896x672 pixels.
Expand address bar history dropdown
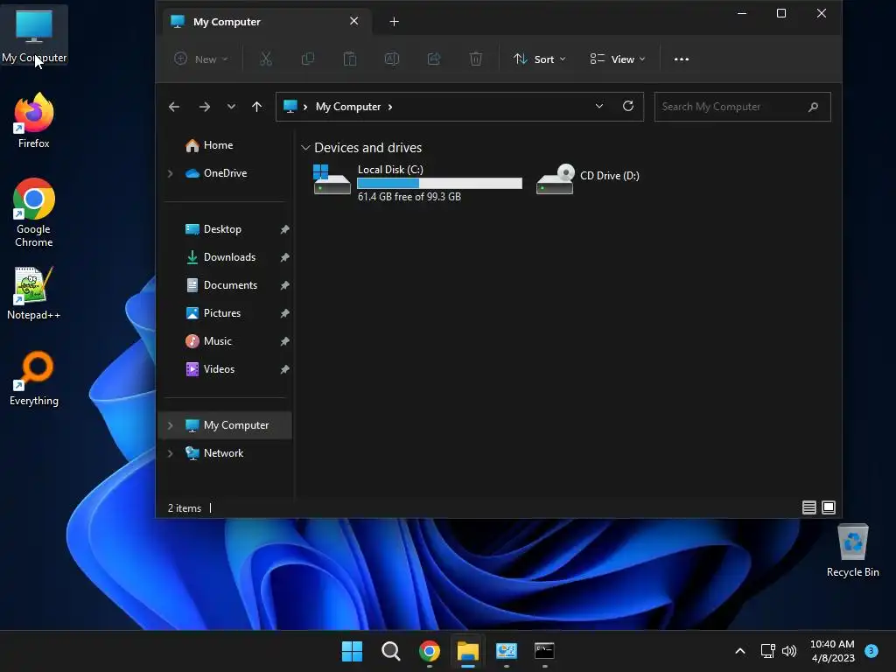point(598,106)
